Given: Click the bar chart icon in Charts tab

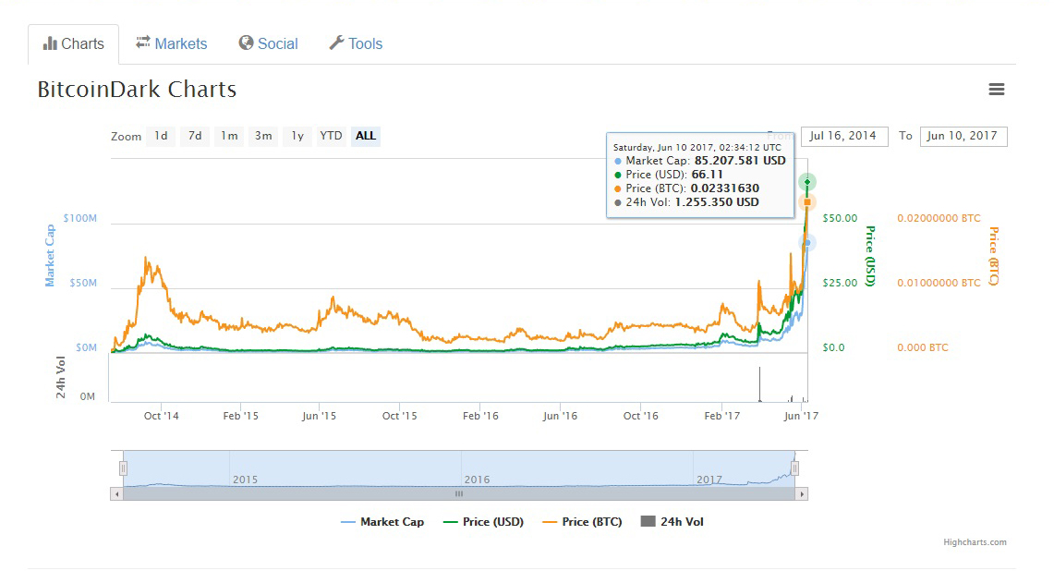Looking at the screenshot, I should point(50,43).
